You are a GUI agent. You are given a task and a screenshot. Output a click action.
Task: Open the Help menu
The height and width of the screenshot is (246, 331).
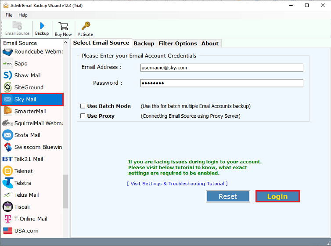23,15
